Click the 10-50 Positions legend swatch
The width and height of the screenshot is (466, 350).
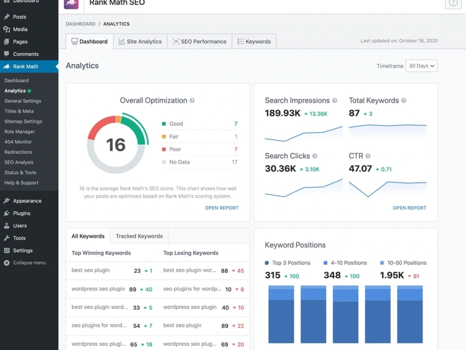point(382,263)
